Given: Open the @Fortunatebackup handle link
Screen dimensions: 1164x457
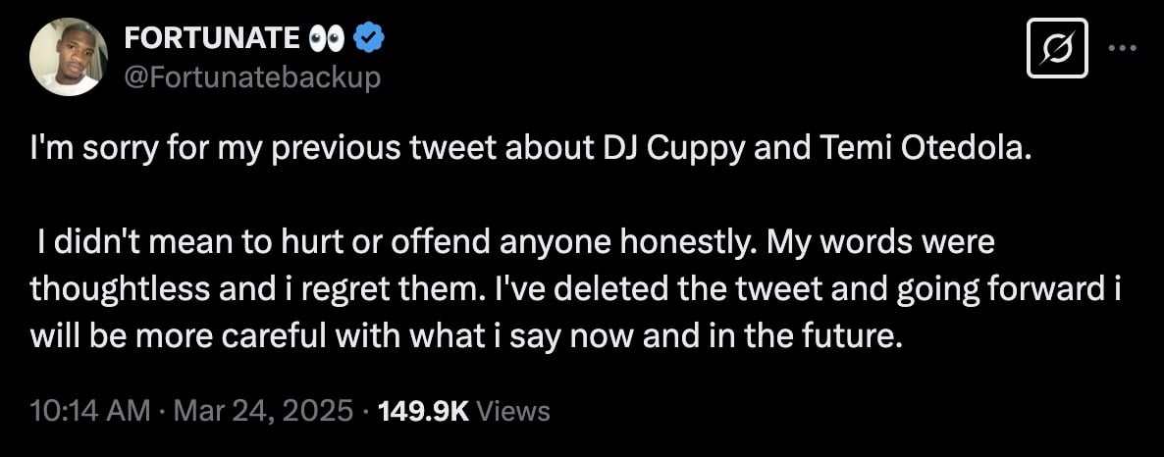Looking at the screenshot, I should 252,76.
